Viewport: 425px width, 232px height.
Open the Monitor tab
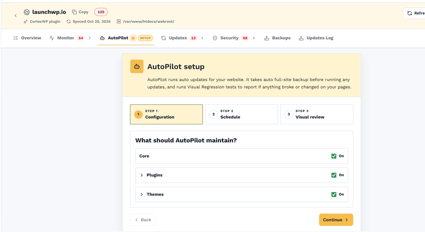click(x=66, y=38)
